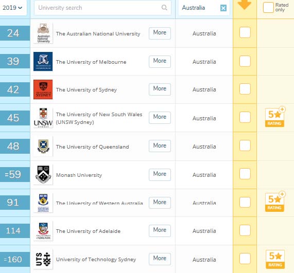Click University of Western Australia logo
This screenshot has width=294, height=273.
pos(43,203)
